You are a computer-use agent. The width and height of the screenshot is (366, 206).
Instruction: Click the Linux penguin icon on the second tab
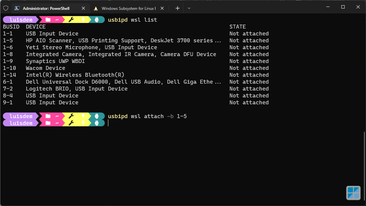pos(96,9)
